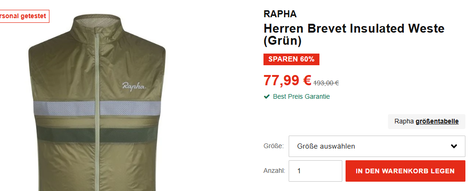Click the RAPHA brand name link
The image size is (471, 191).
280,14
